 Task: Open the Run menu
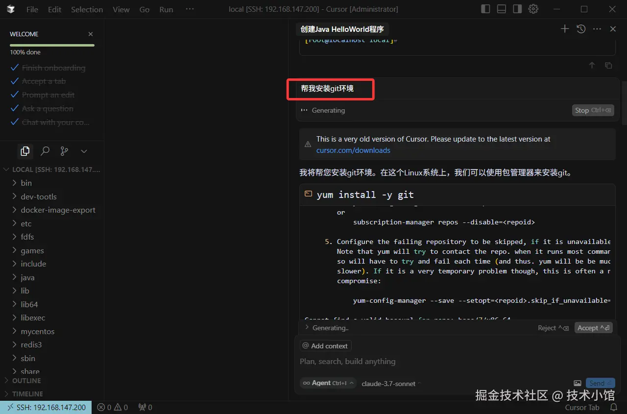(x=166, y=9)
